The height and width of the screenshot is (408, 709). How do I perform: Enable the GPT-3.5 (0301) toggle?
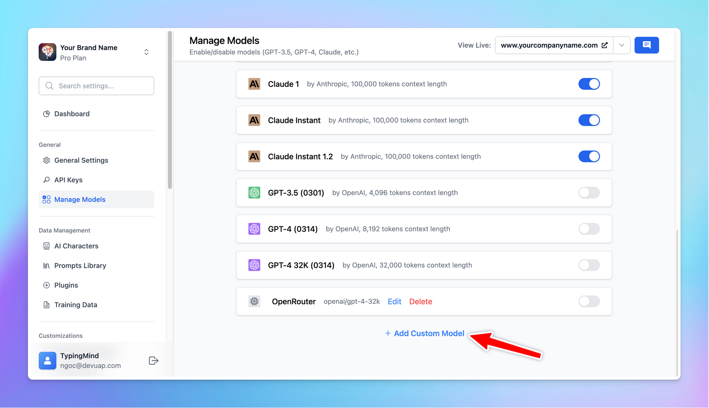point(589,193)
